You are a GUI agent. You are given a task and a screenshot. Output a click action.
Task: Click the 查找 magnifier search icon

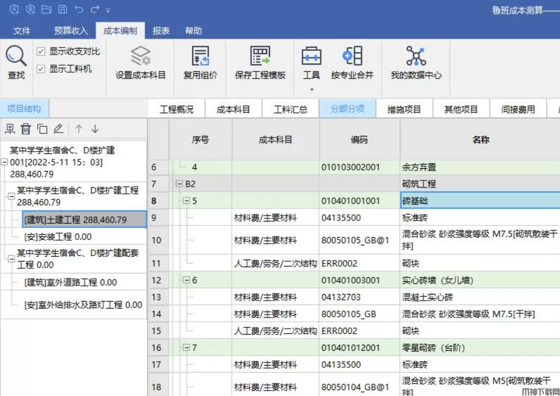[x=16, y=57]
